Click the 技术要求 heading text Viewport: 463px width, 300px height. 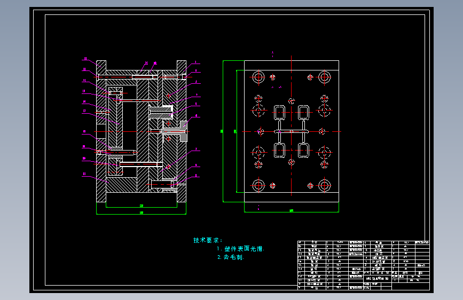(208, 240)
